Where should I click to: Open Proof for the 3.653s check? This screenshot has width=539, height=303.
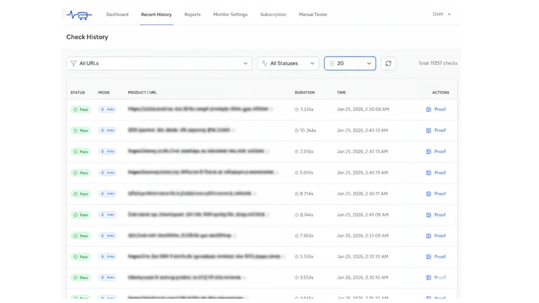[436, 277]
